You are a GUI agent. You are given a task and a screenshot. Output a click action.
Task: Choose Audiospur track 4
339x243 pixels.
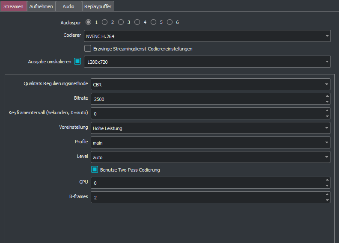(137, 22)
